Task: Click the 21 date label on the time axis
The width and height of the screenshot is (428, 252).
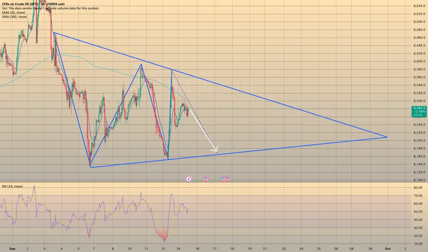Action: pyautogui.click(x=265, y=249)
